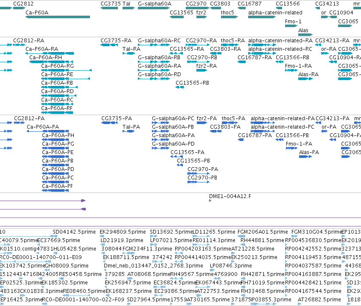Open protein label Tal-PA
361x306 pixels.
pos(131,127)
